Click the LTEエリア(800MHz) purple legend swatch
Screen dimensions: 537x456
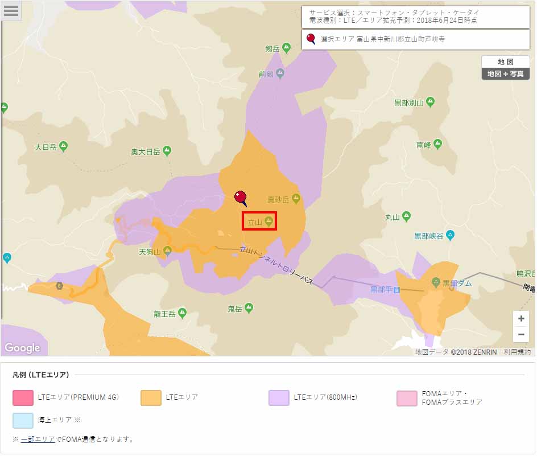pyautogui.click(x=279, y=398)
